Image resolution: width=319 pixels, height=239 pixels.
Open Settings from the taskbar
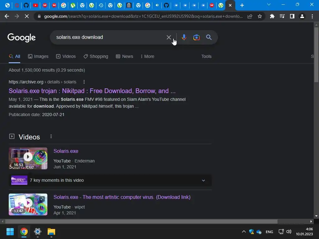pyautogui.click(x=38, y=232)
